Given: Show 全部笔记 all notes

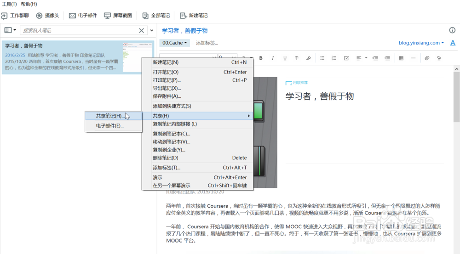Looking at the screenshot, I should [x=156, y=16].
